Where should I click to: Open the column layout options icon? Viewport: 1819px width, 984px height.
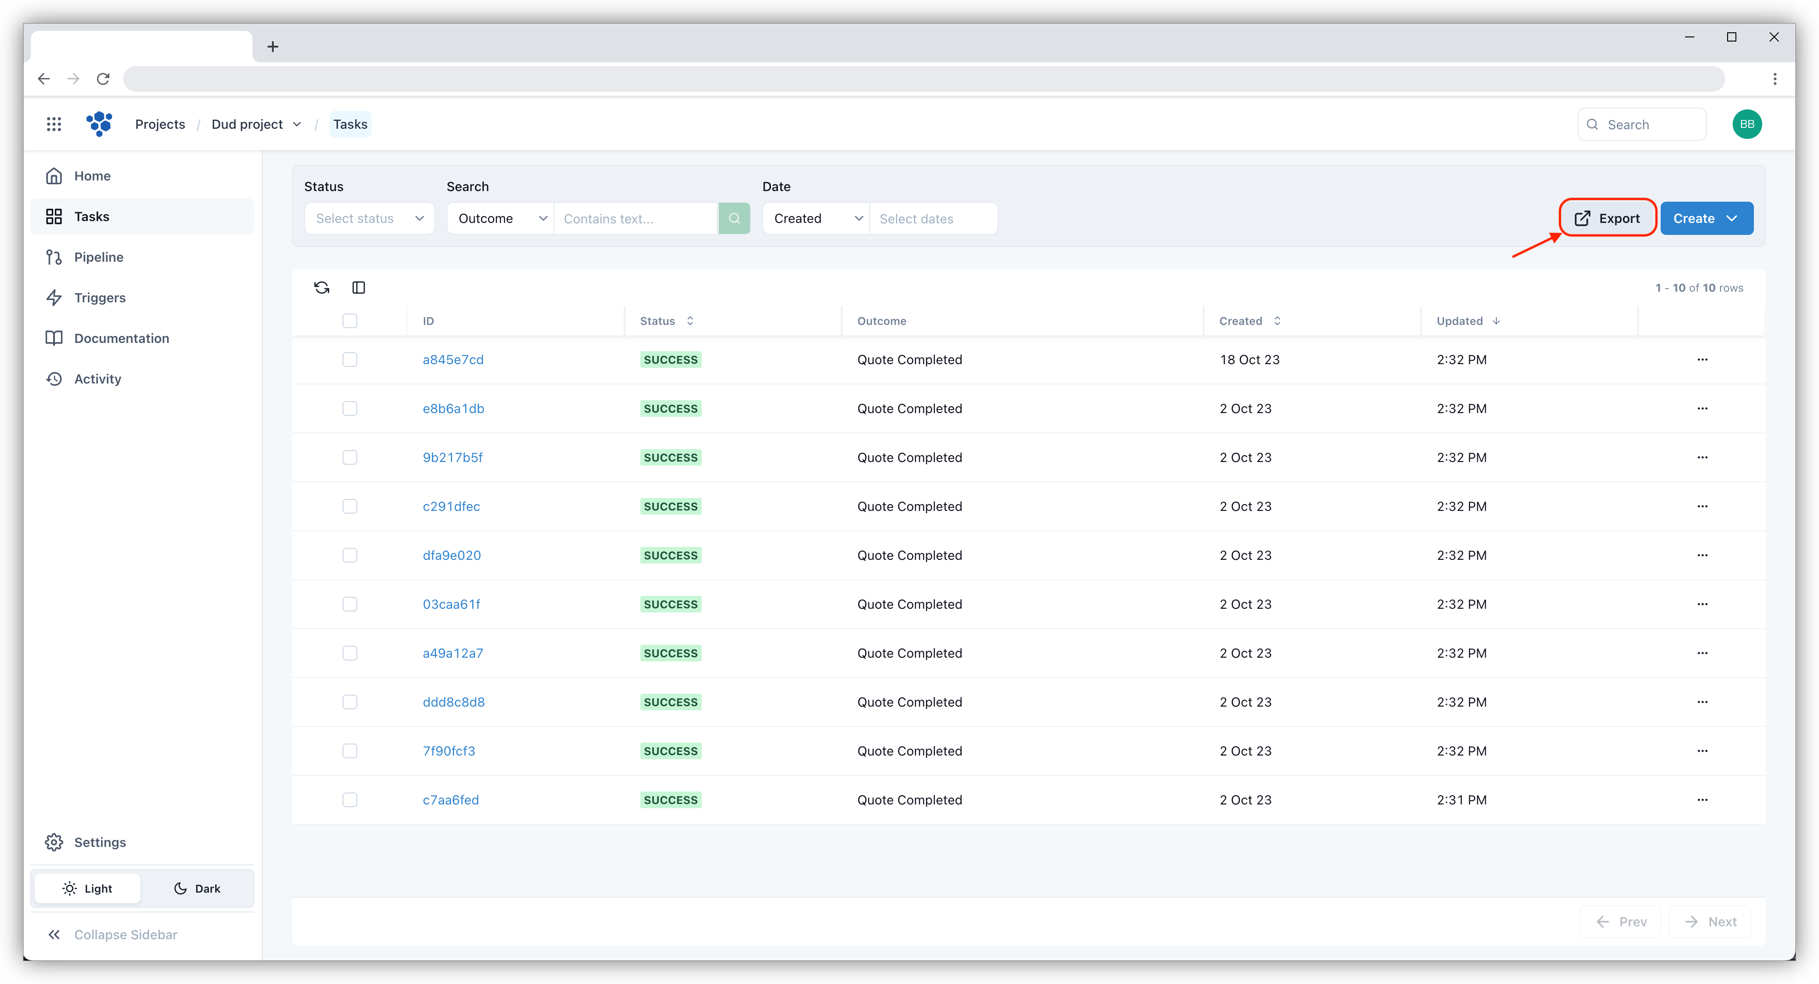coord(359,287)
